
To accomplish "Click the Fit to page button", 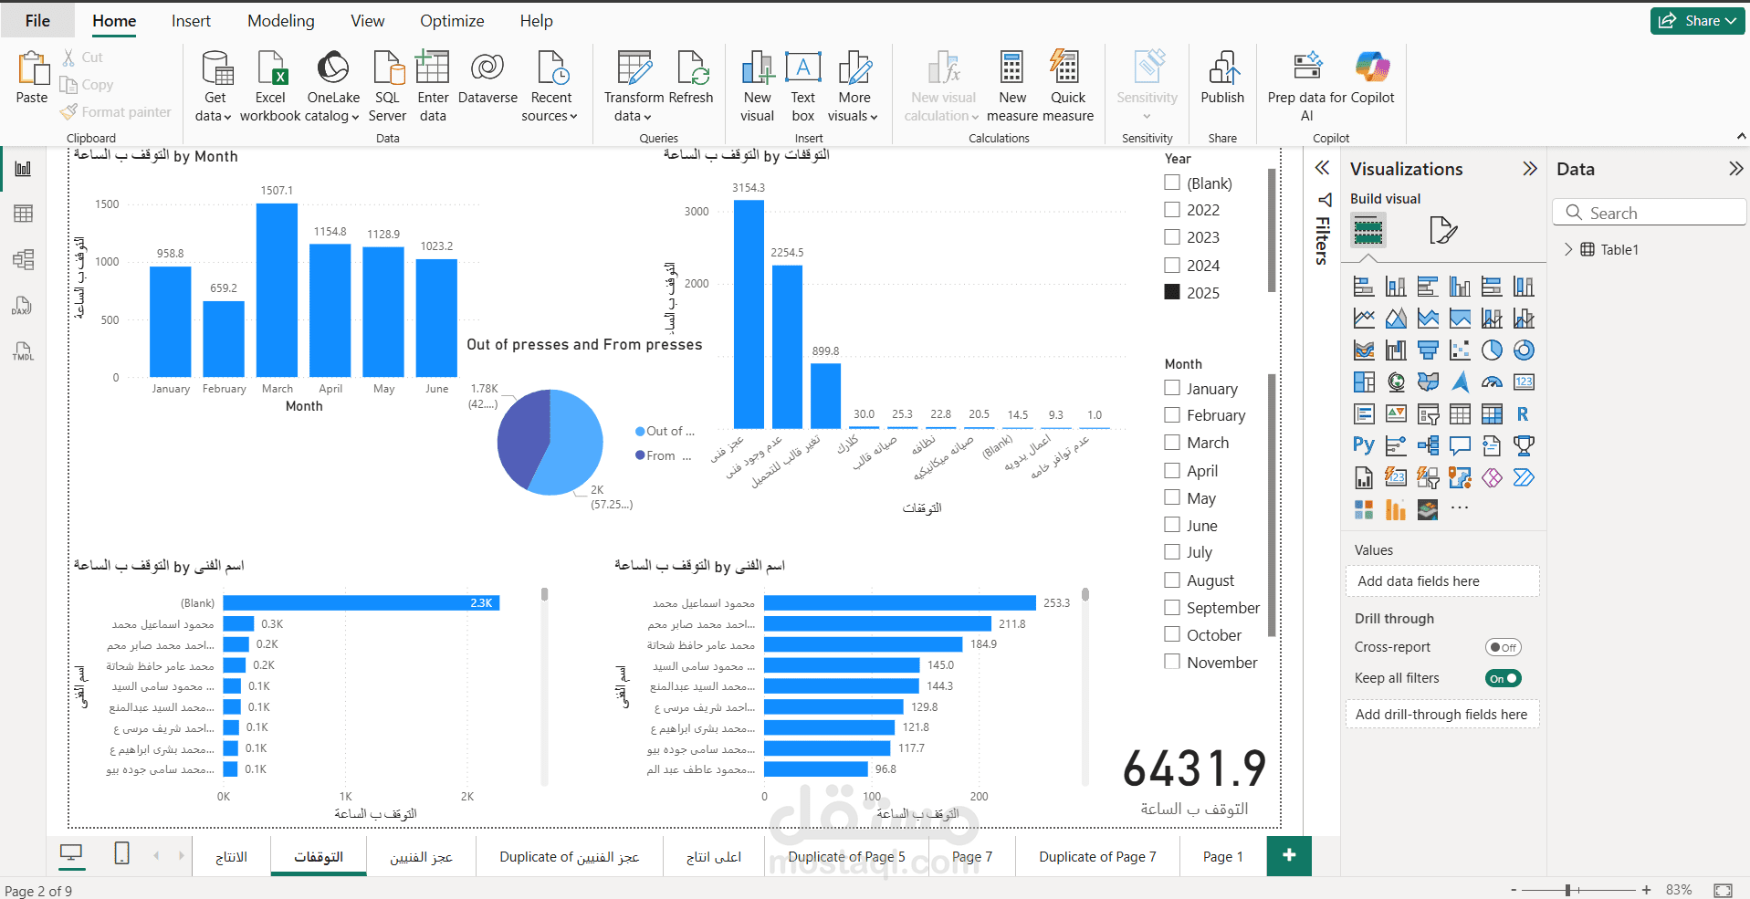I will [x=1723, y=890].
